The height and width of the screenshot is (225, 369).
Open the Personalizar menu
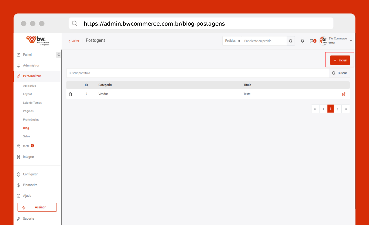(x=32, y=76)
